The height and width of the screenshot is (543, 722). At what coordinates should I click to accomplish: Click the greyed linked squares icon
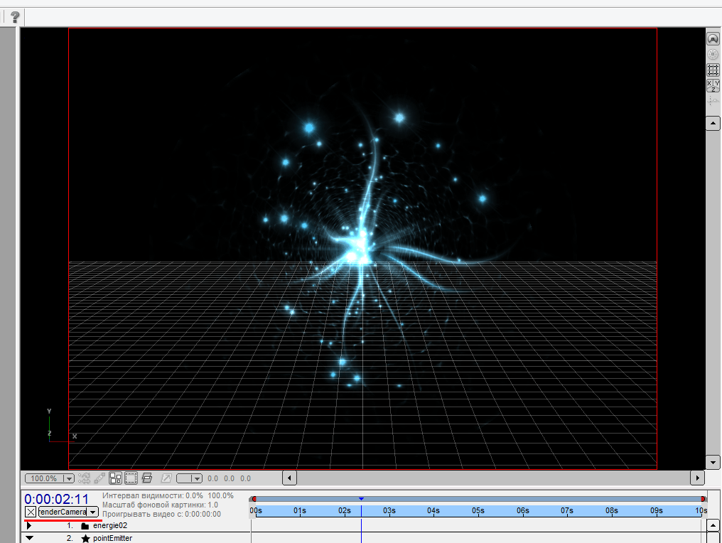click(99, 478)
